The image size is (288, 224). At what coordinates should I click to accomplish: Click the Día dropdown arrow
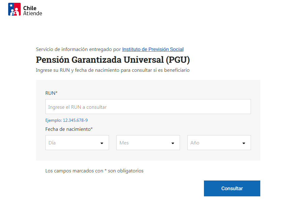point(102,143)
